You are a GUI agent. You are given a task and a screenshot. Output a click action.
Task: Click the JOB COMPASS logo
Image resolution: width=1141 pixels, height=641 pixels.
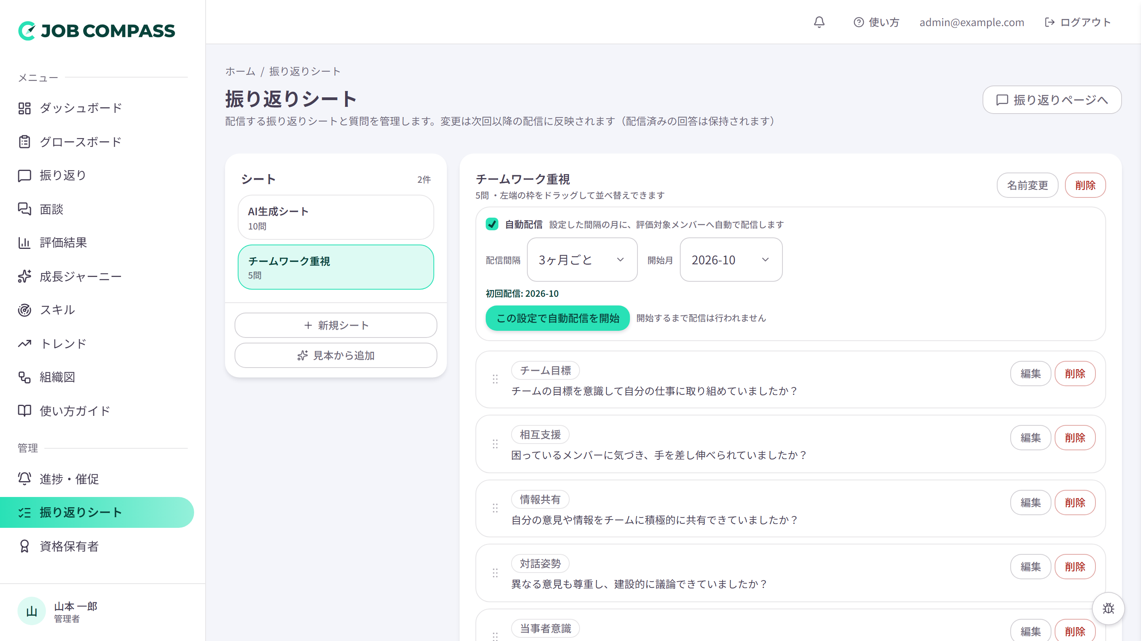pyautogui.click(x=97, y=30)
